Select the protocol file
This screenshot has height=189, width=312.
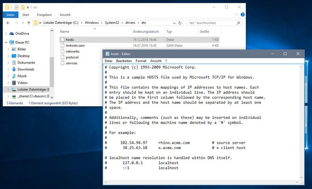pyautogui.click(x=72, y=57)
